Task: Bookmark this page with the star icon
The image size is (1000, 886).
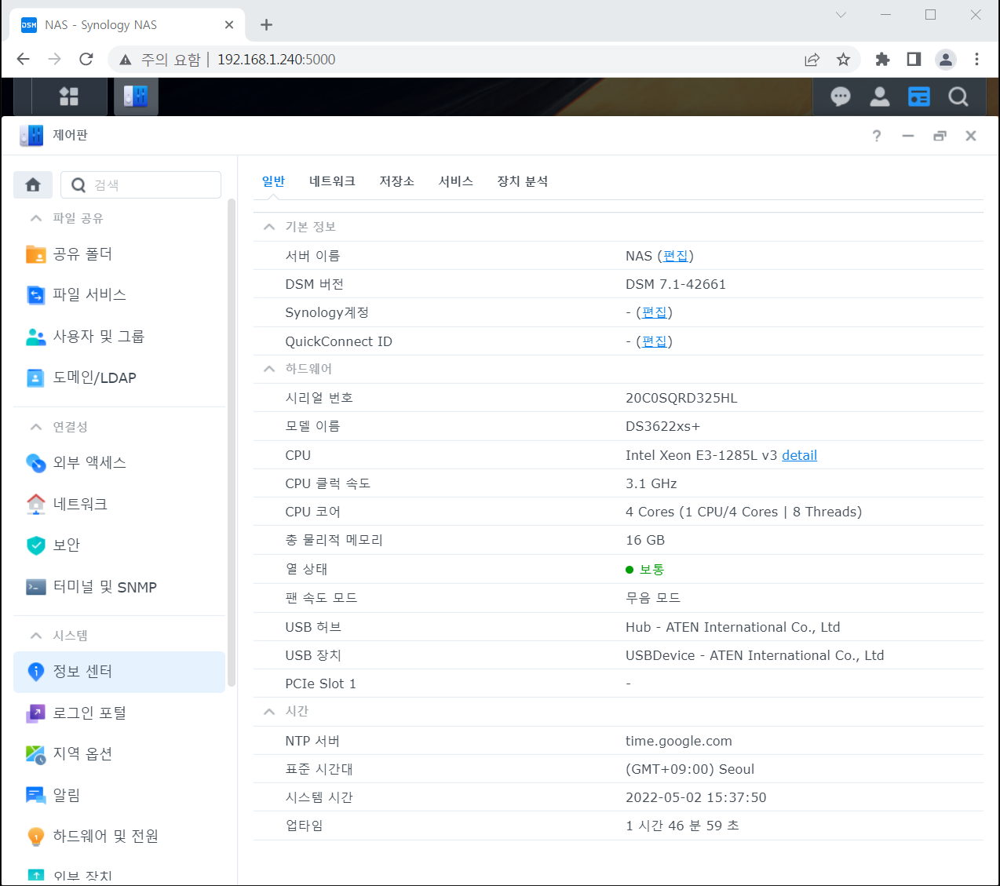Action: pyautogui.click(x=843, y=59)
